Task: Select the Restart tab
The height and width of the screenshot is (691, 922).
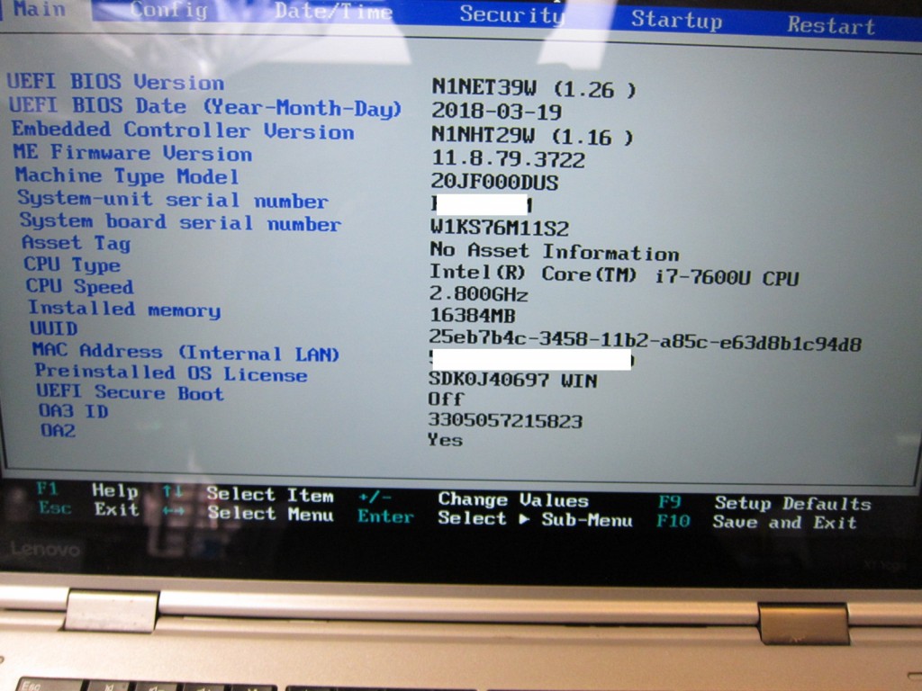Action: click(831, 25)
